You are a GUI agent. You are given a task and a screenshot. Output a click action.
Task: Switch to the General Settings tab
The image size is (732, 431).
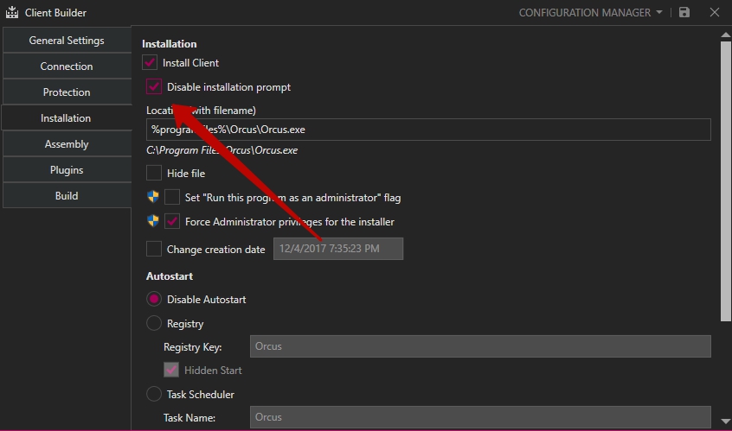(x=67, y=41)
